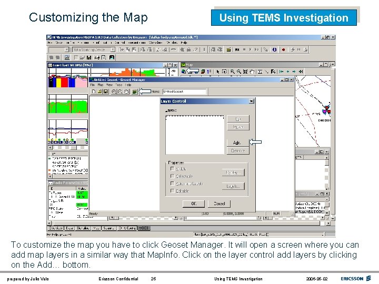Select pointer arrow tool in Map toolbar

(218, 72)
